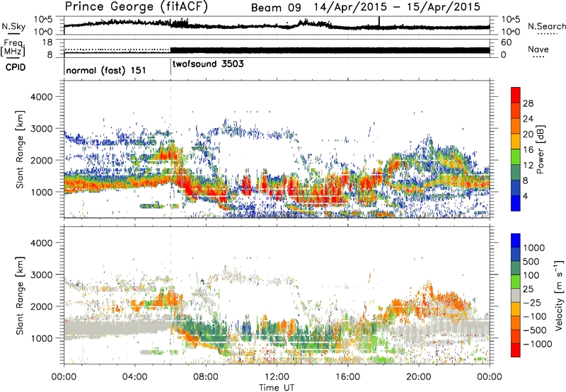
Task: Click the 3000 tick label on the power panel
Action: pos(41,129)
